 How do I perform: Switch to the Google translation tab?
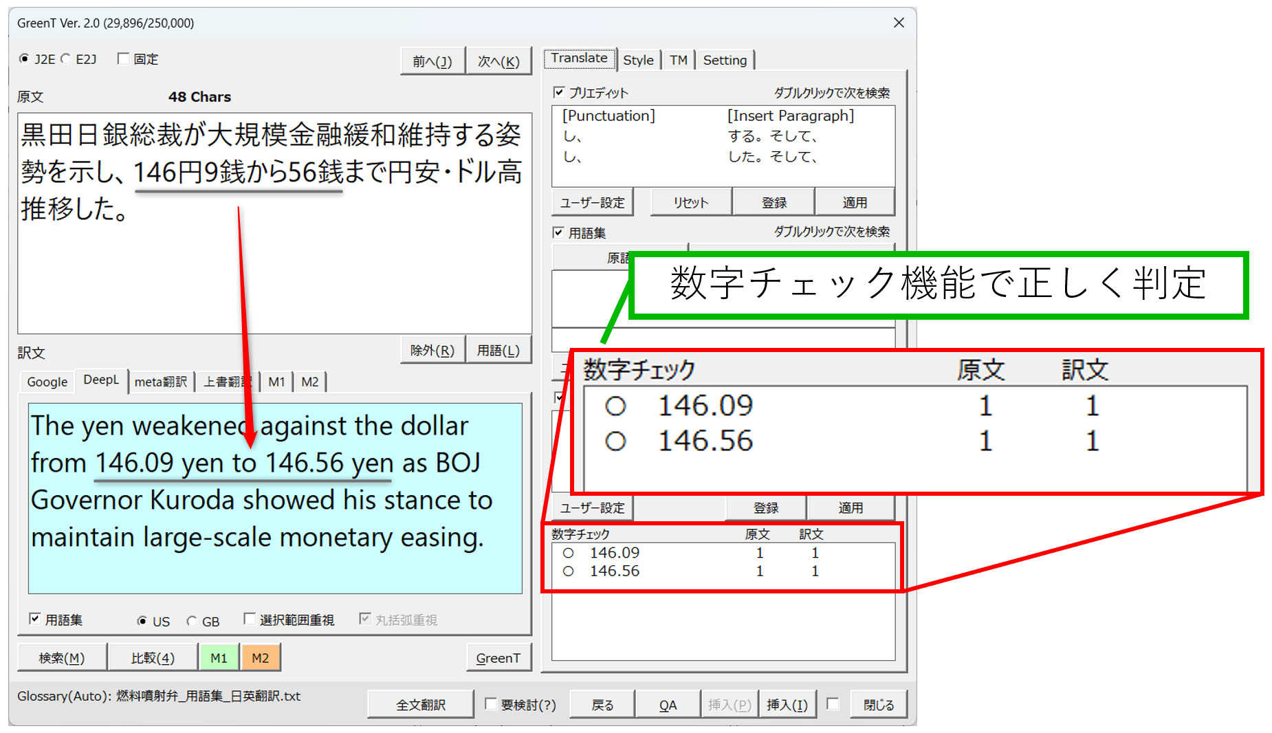(x=47, y=382)
